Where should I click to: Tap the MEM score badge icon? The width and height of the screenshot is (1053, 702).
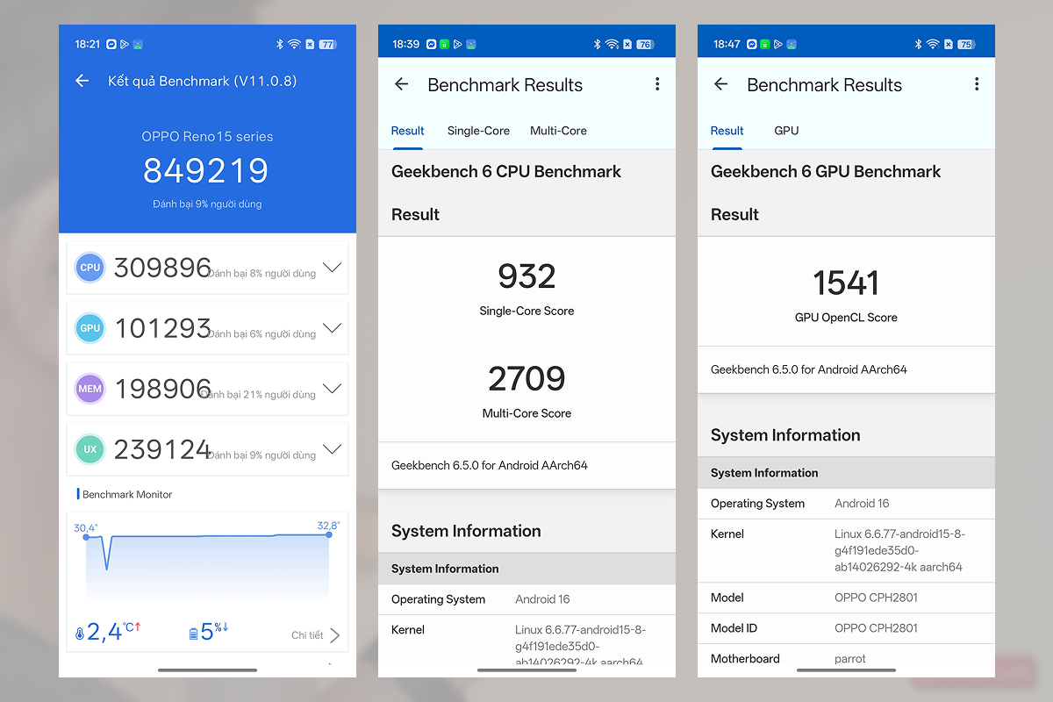[x=90, y=388]
